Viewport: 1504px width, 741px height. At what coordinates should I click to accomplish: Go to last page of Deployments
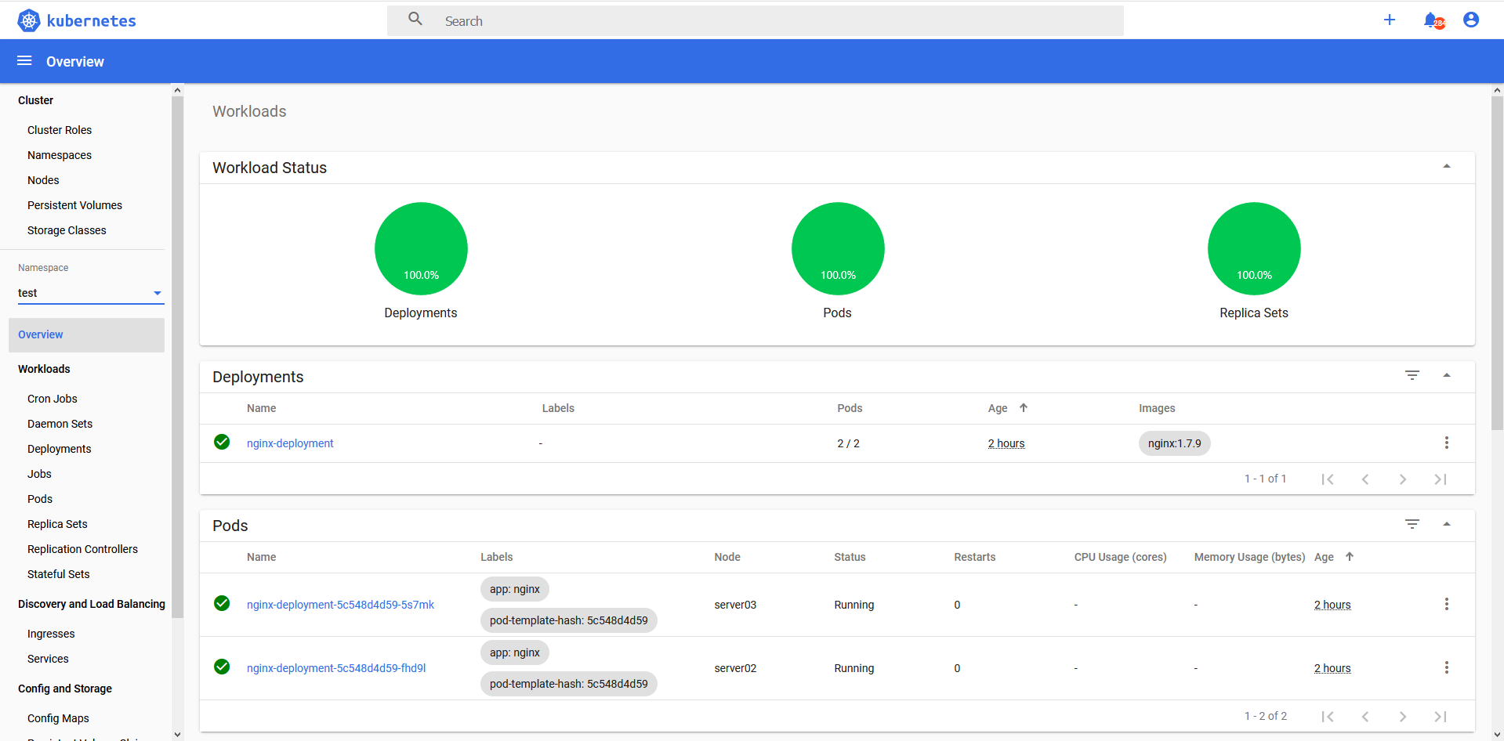[1441, 479]
